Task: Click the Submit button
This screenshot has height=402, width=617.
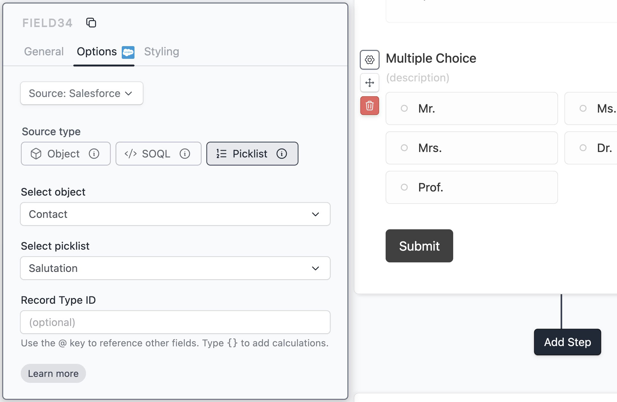Action: tap(419, 246)
